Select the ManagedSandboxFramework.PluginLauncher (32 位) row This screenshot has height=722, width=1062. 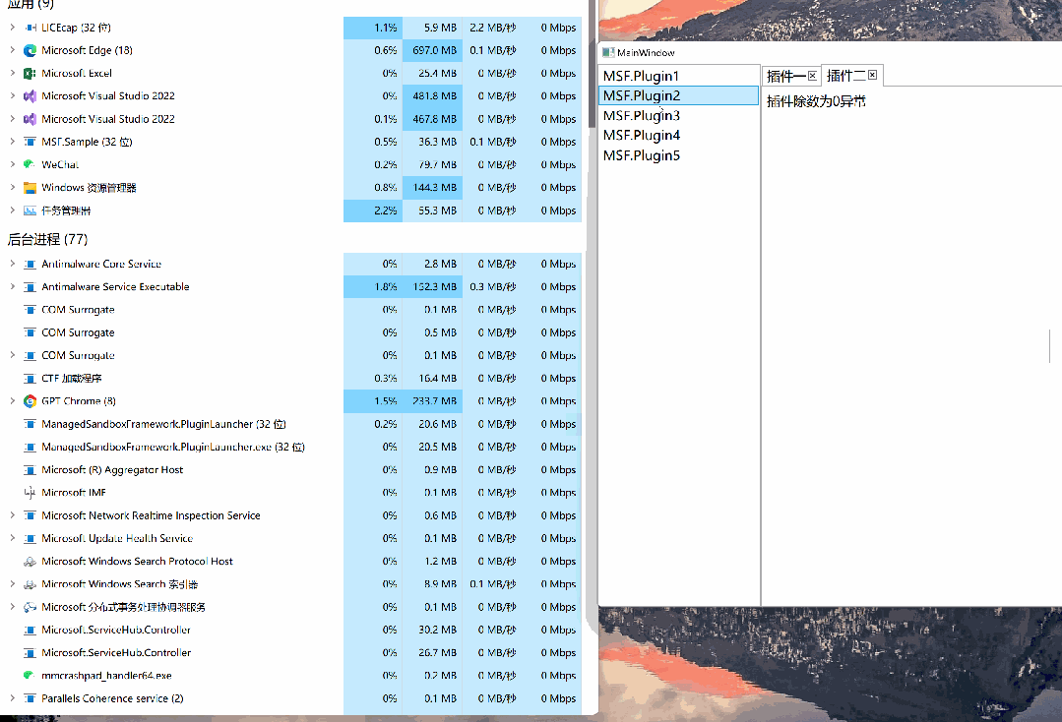click(291, 424)
